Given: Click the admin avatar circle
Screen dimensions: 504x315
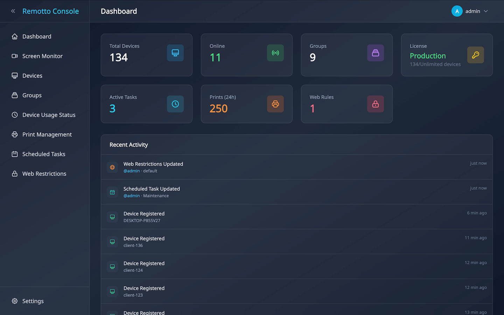Looking at the screenshot, I should 457,11.
